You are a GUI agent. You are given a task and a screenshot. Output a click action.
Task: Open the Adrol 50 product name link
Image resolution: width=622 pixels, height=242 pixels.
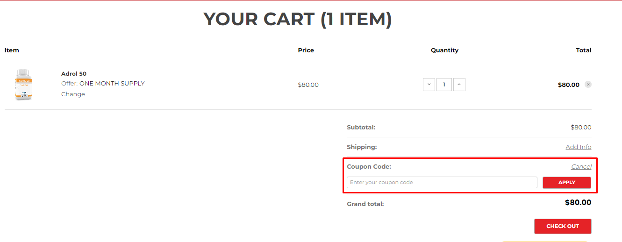pyautogui.click(x=74, y=74)
